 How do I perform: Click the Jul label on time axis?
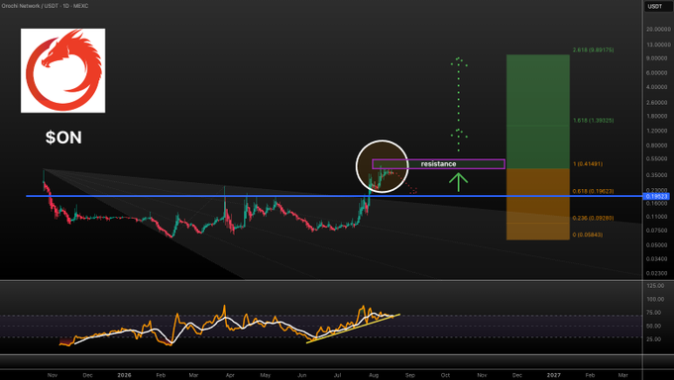point(338,375)
